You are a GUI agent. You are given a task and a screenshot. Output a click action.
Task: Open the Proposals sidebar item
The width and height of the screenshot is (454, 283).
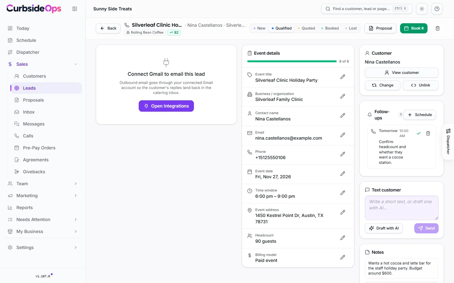click(x=46, y=100)
